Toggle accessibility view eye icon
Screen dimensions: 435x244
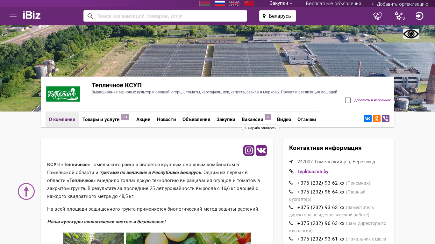[x=411, y=34]
